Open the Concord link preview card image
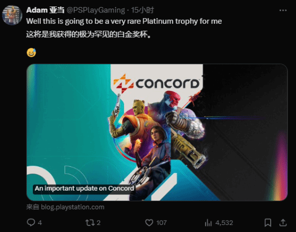 [x=157, y=132]
